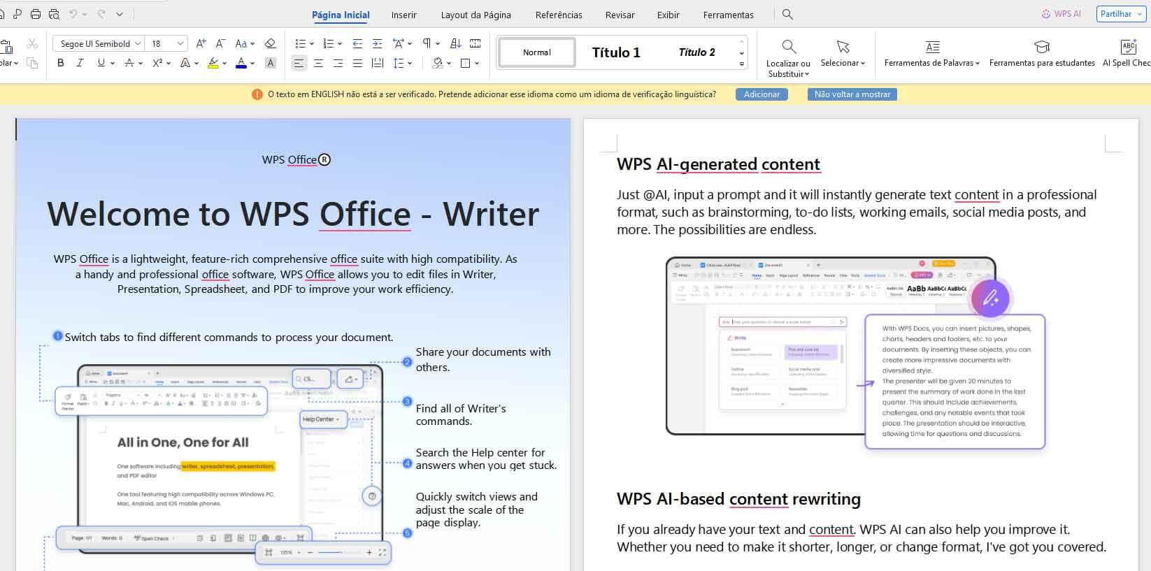
Task: Toggle Character Shading (gray A)
Action: coord(270,63)
